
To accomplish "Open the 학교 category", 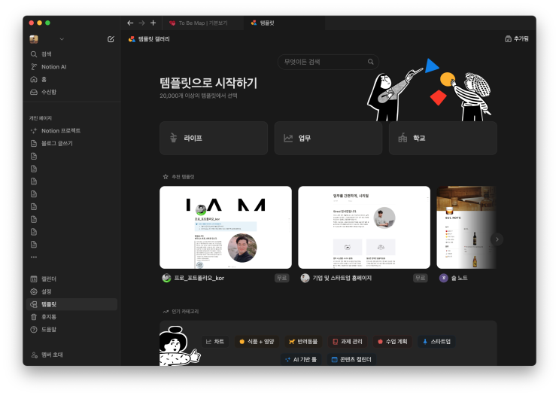I will 443,138.
